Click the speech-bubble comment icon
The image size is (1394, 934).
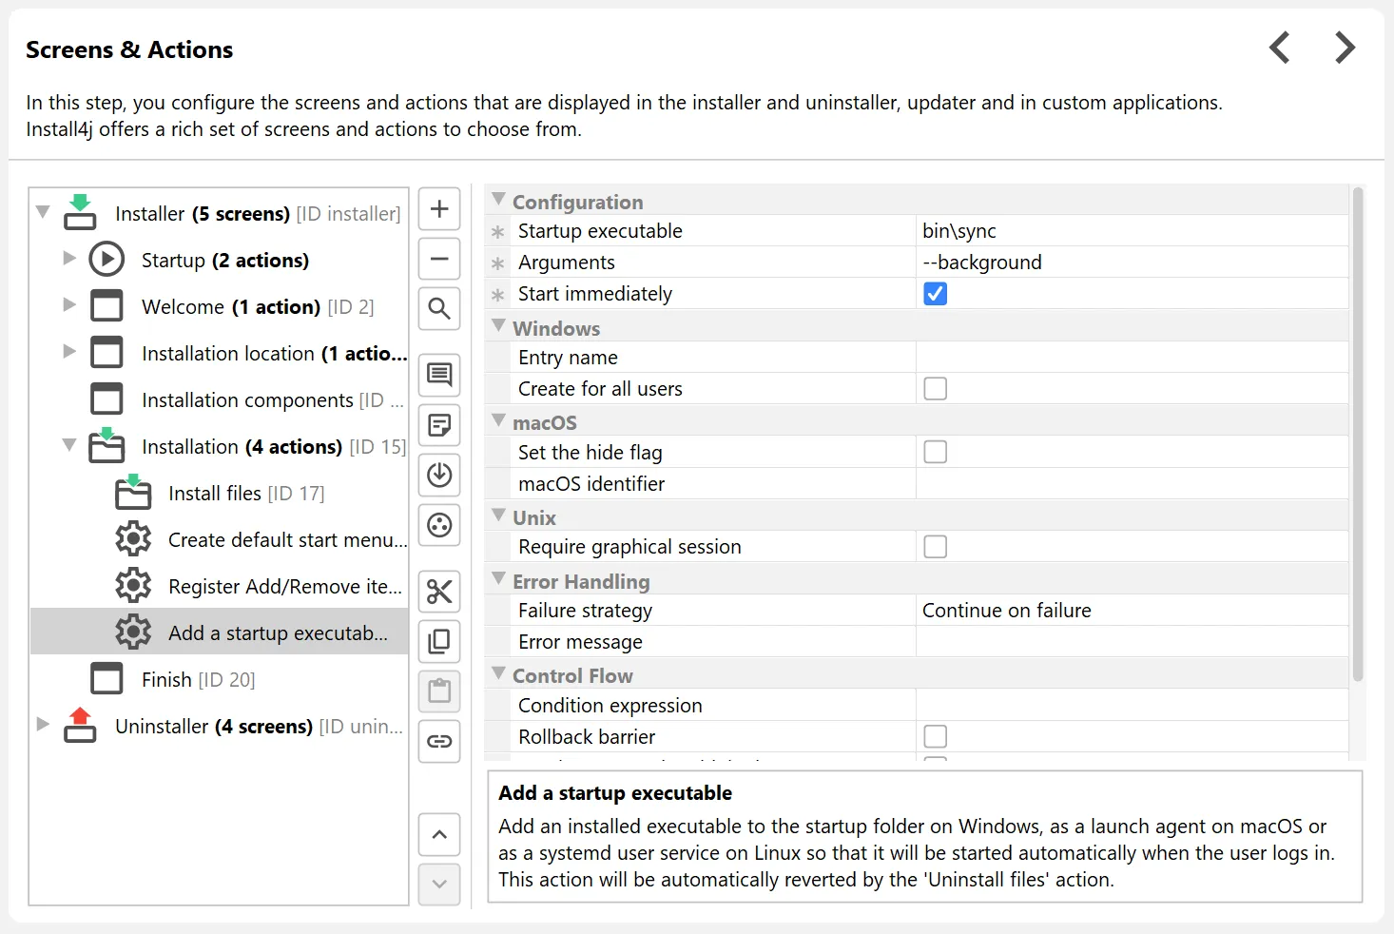pos(439,375)
